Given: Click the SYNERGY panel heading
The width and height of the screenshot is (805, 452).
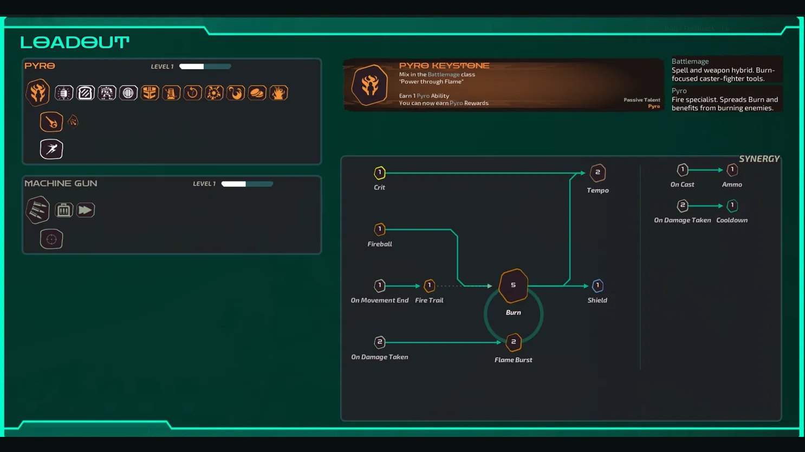Looking at the screenshot, I should tap(759, 159).
